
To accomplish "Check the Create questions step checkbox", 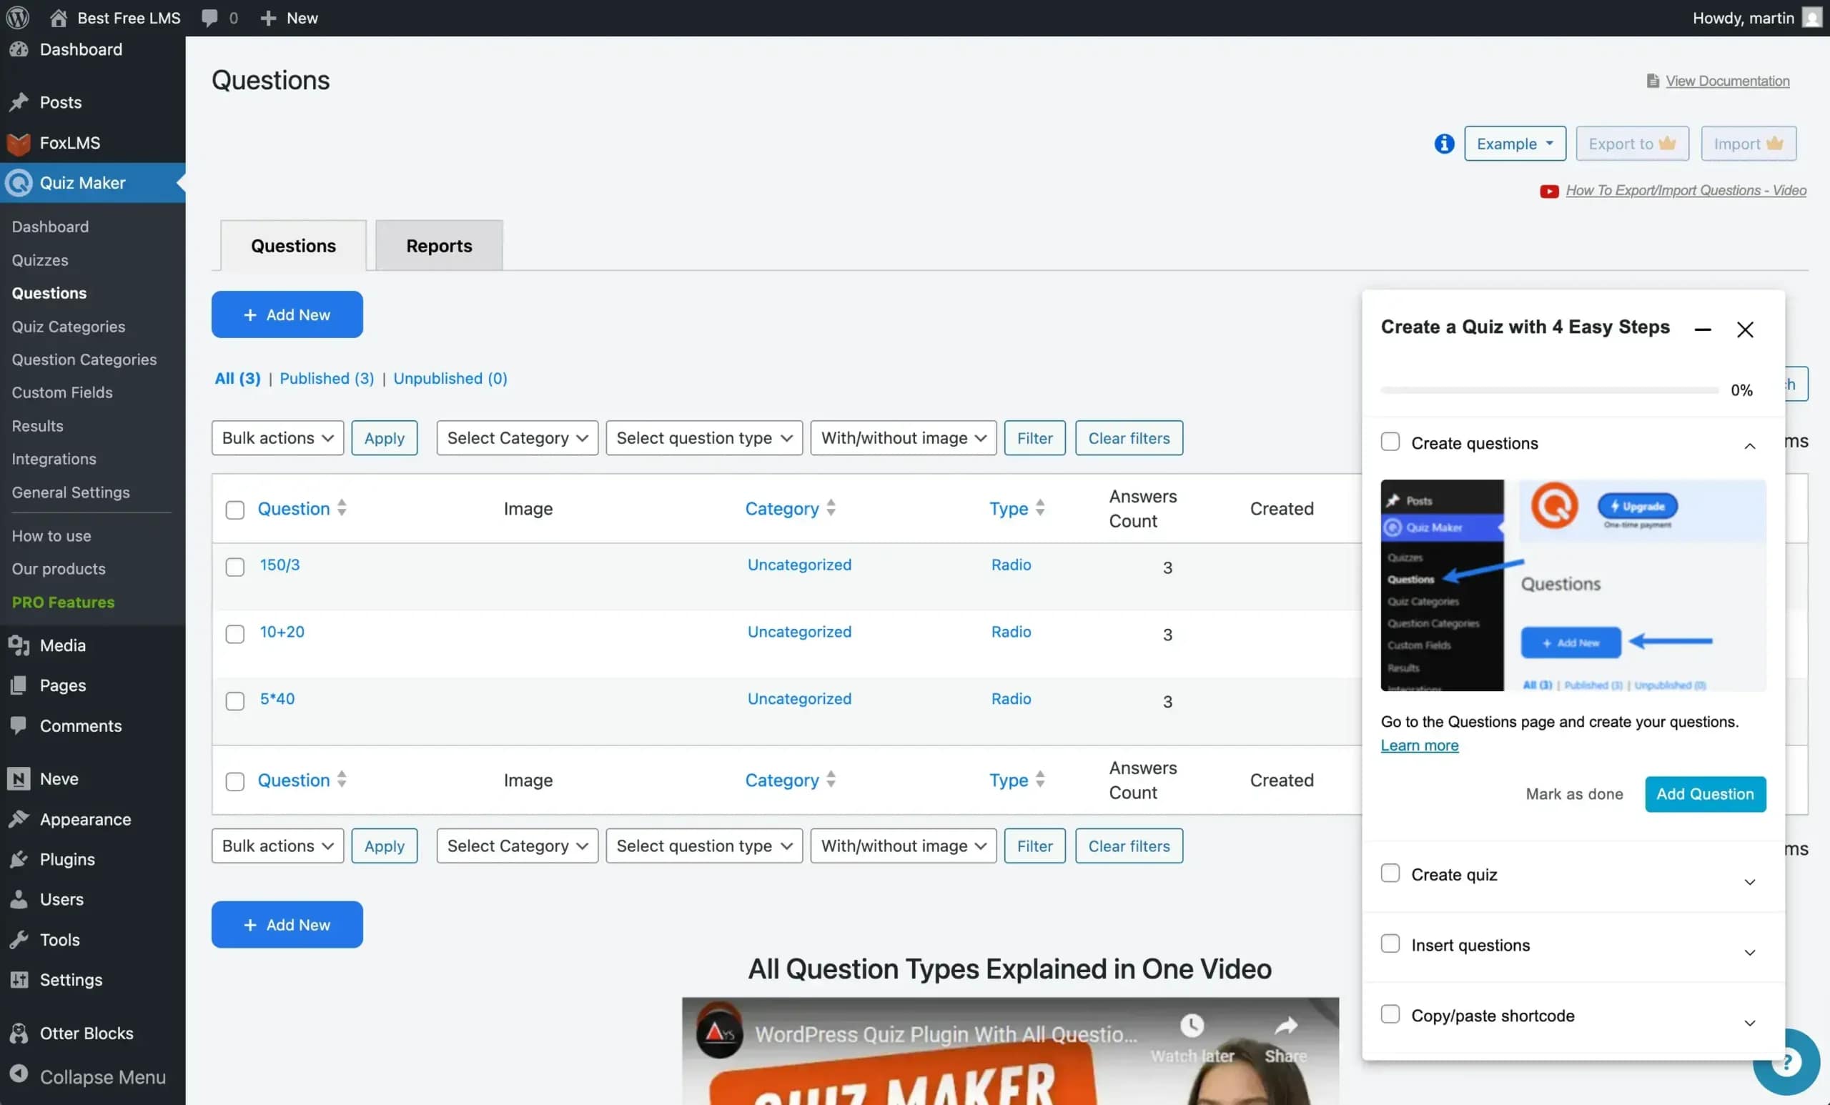I will [x=1390, y=442].
